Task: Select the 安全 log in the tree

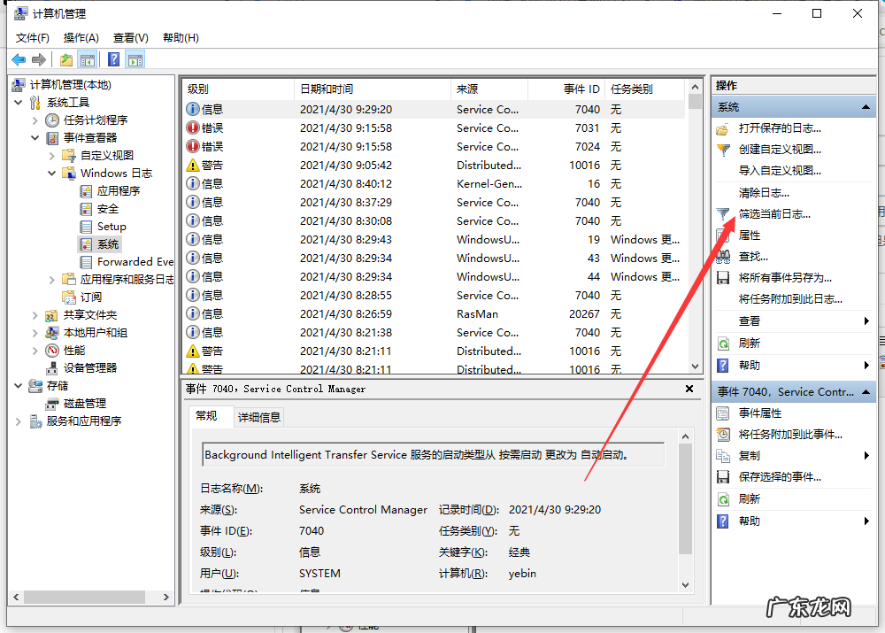Action: pos(107,209)
